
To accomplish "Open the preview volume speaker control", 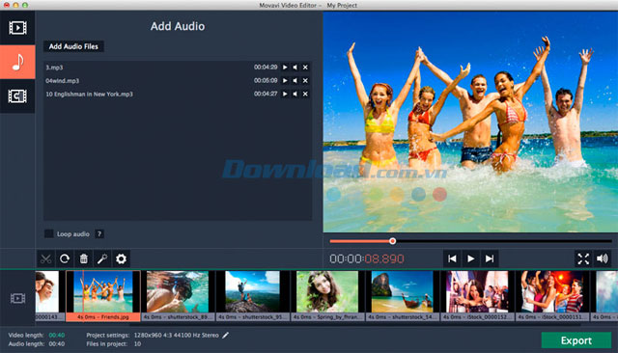I will [603, 258].
